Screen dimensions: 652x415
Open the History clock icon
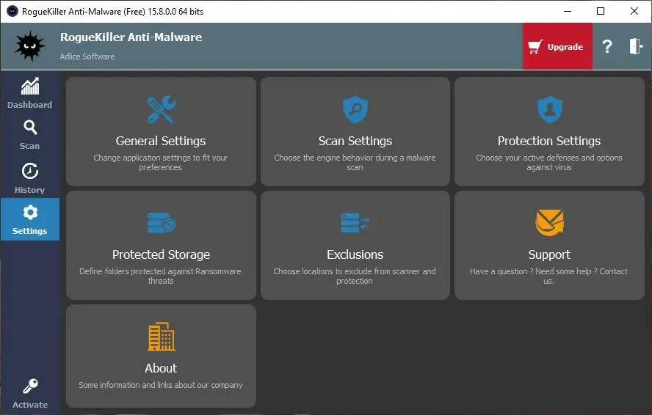pyautogui.click(x=30, y=171)
